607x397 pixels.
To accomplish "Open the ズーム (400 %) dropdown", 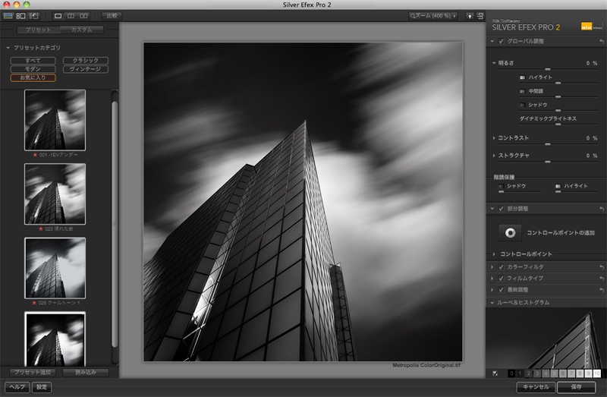I will click(x=433, y=16).
